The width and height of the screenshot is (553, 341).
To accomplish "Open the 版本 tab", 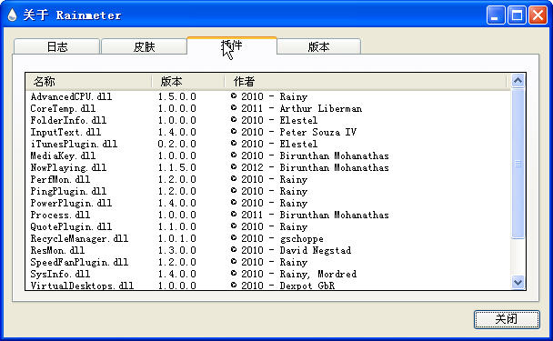I will pyautogui.click(x=319, y=46).
